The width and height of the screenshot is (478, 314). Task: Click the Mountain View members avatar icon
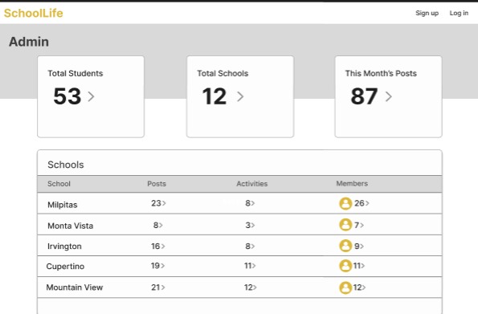point(345,287)
